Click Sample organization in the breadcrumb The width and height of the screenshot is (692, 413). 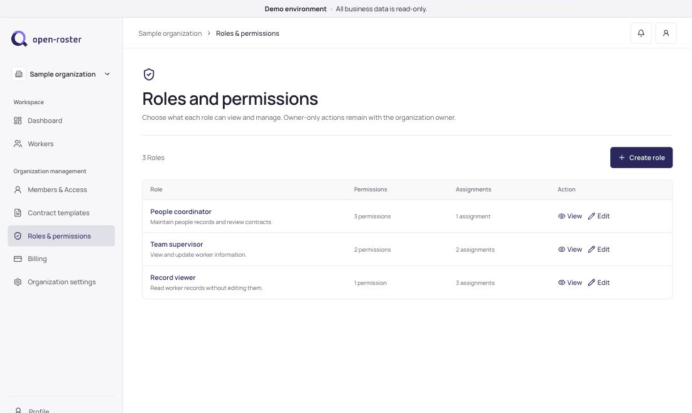point(170,33)
